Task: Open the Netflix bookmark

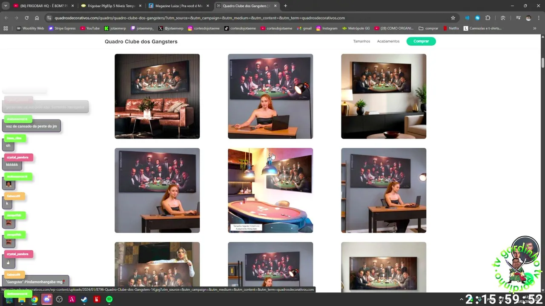Action: (451, 28)
